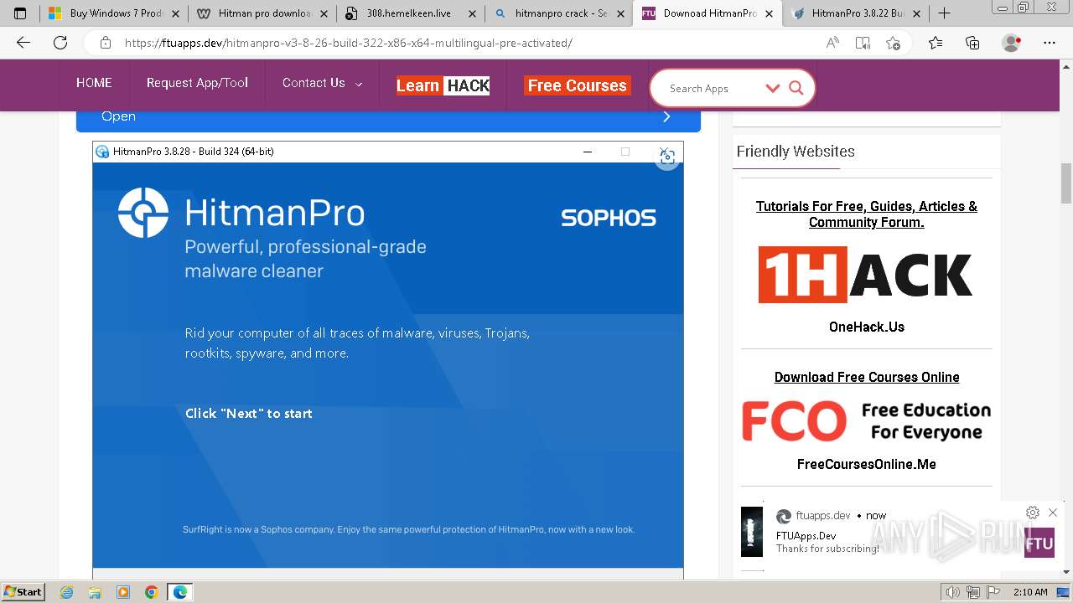Expand the search category chevron

(x=772, y=88)
